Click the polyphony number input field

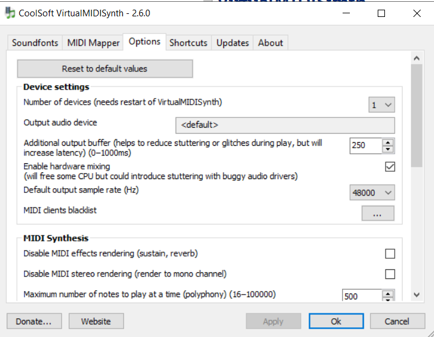[360, 296]
